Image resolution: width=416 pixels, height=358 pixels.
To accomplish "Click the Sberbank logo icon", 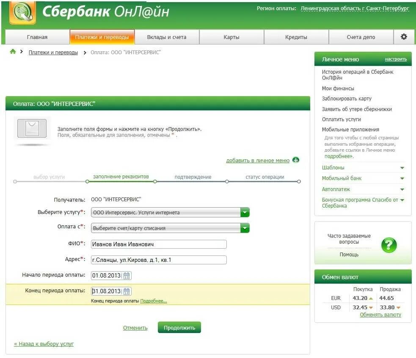I will click(x=22, y=12).
